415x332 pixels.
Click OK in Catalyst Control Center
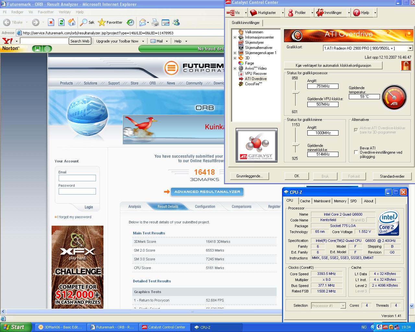297,176
